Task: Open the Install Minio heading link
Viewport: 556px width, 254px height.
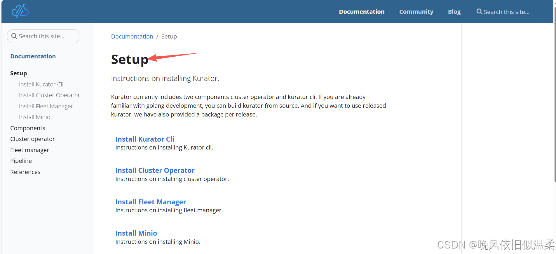Action: [136, 233]
